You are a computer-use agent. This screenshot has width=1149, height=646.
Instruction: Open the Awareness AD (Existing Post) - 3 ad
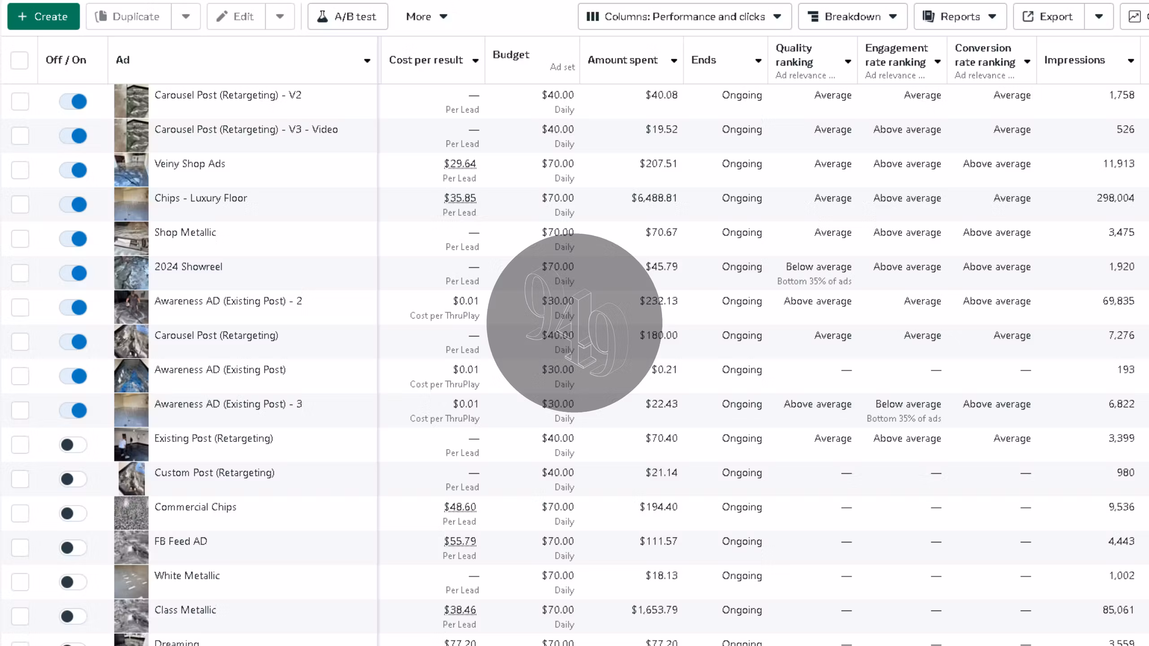tap(228, 404)
